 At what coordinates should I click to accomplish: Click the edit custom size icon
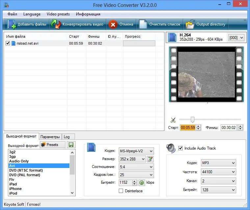pyautogui.click(x=150, y=159)
